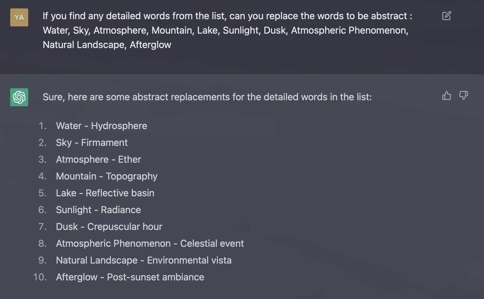Image resolution: width=484 pixels, height=299 pixels.
Task: Select list item Lake - Reflective basin
Action: 105,193
